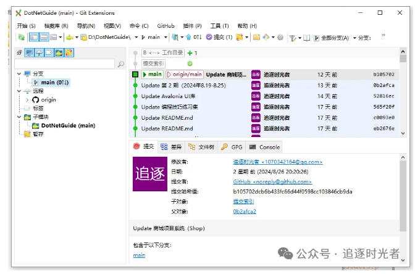
Task: Select the 标签 tags tree node
Action: [33, 108]
